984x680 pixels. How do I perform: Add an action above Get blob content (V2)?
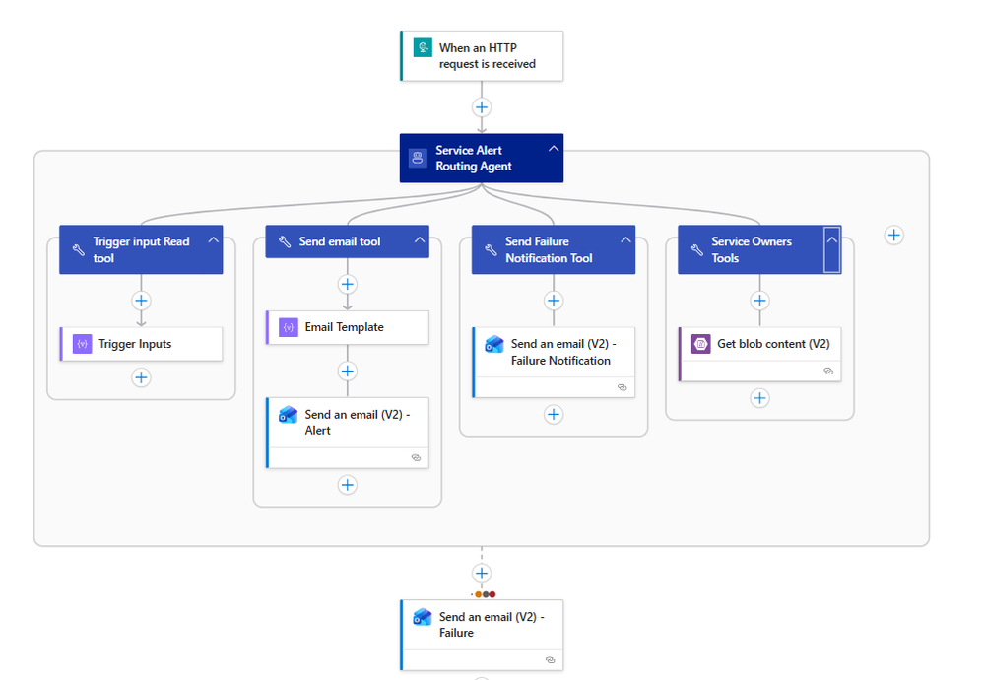(760, 301)
